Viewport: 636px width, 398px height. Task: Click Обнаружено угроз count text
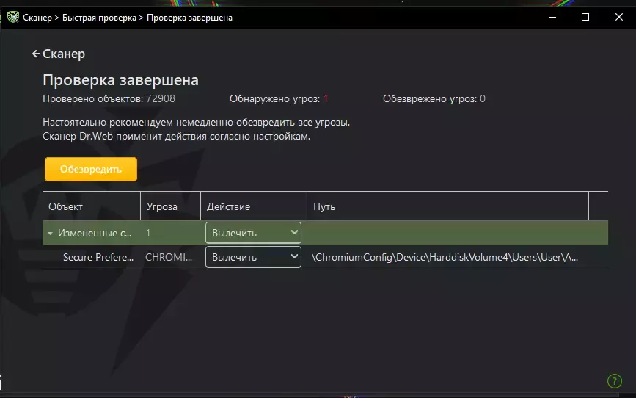[x=279, y=98]
